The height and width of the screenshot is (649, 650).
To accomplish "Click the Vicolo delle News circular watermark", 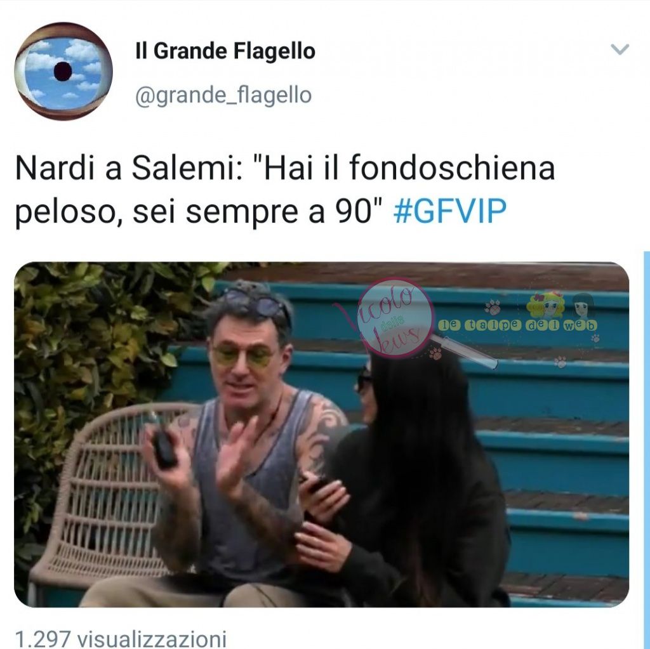I will pyautogui.click(x=395, y=318).
